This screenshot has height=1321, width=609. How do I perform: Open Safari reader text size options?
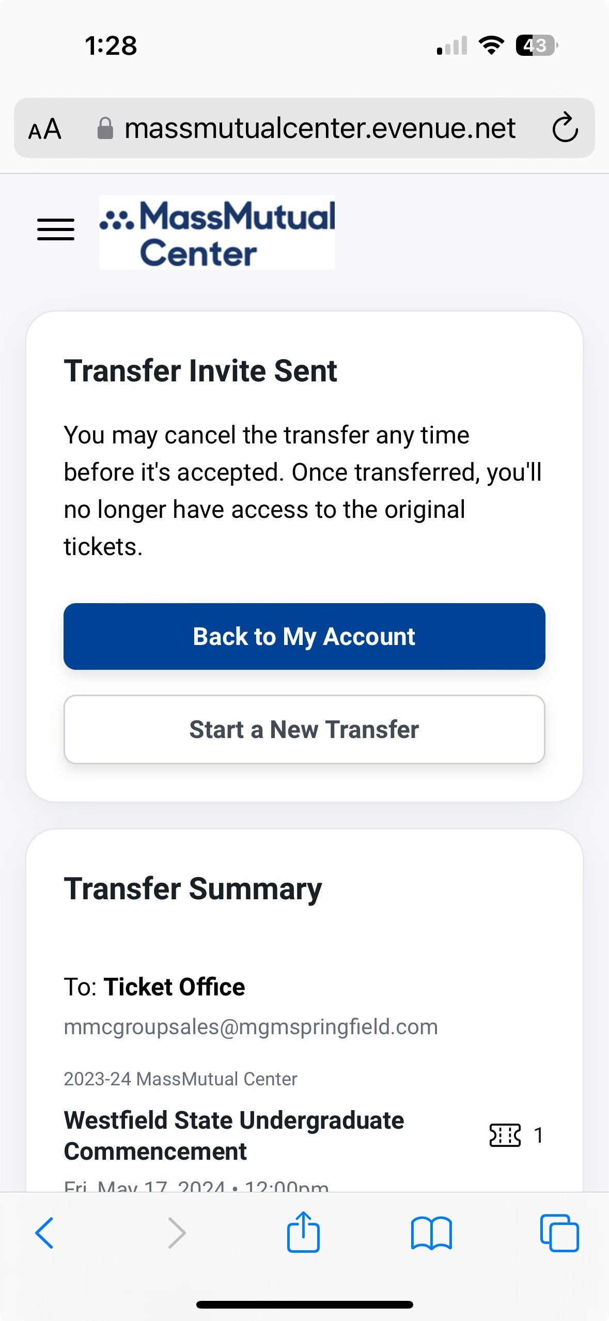coord(45,129)
